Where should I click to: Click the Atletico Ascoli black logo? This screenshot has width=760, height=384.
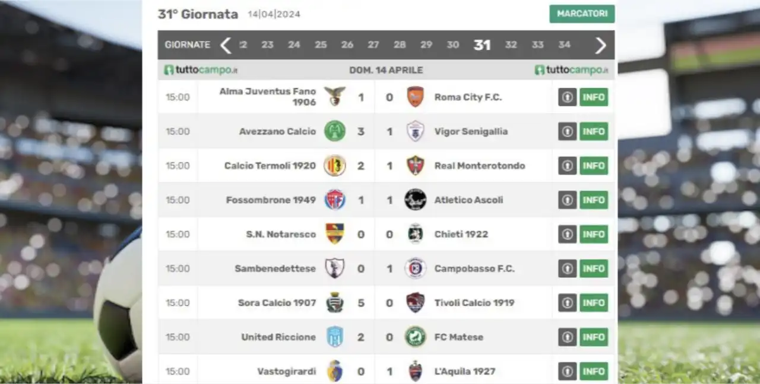point(415,200)
